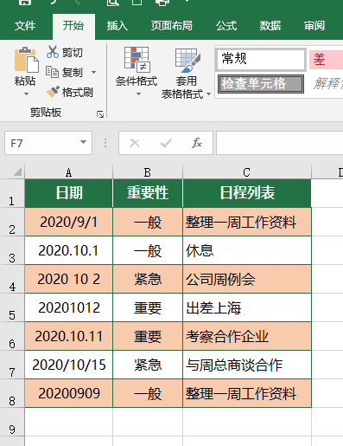The image size is (343, 446).
Task: Select row 5 header
Action: point(12,307)
